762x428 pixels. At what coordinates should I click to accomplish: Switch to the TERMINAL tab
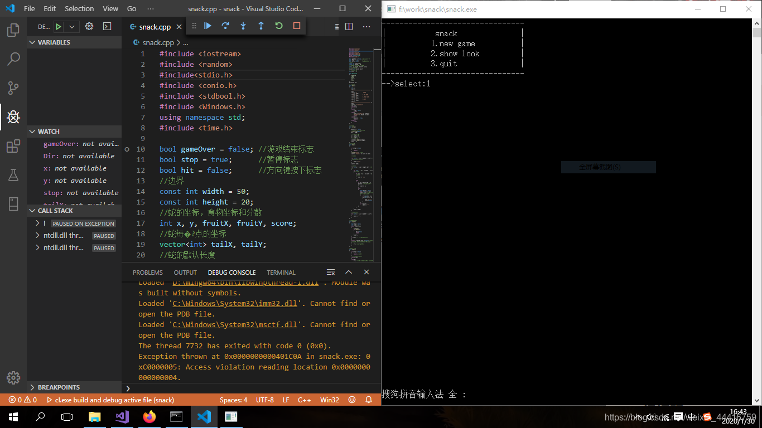click(281, 273)
